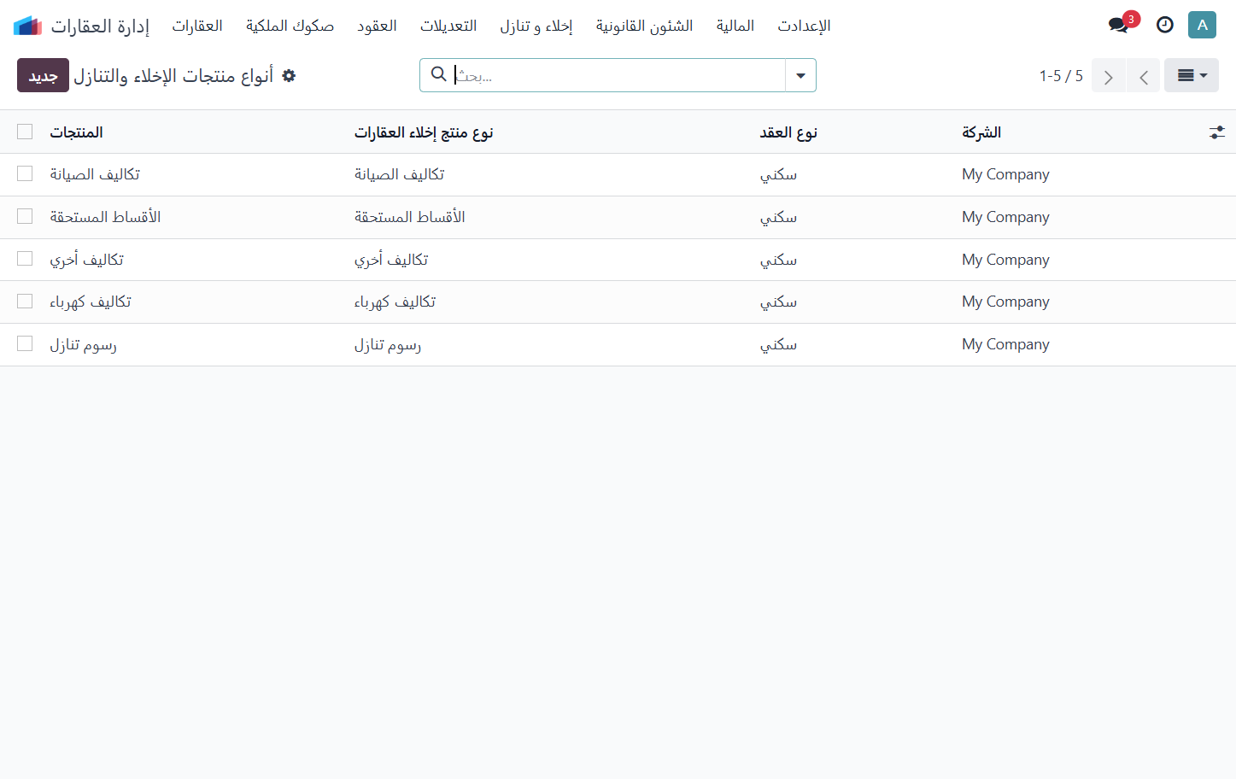Focus the بحث search input field
Viewport: 1236px width, 779px height.
click(618, 75)
